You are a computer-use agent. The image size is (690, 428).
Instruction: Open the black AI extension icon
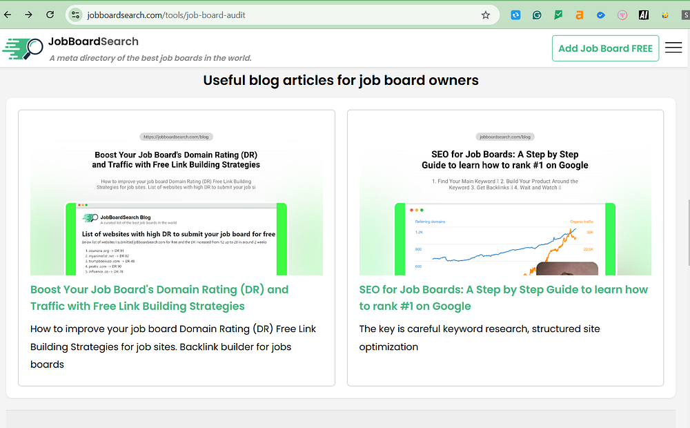point(643,15)
